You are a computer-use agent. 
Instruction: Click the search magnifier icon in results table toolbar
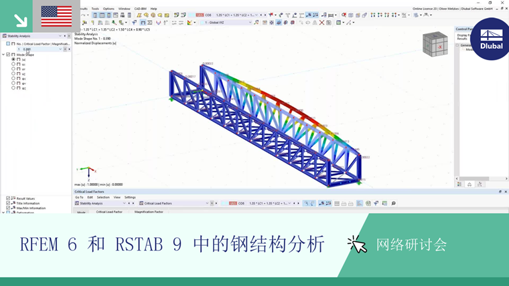click(393, 203)
